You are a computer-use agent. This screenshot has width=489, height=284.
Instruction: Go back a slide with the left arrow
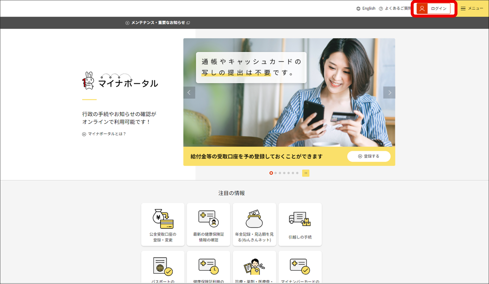pyautogui.click(x=189, y=93)
